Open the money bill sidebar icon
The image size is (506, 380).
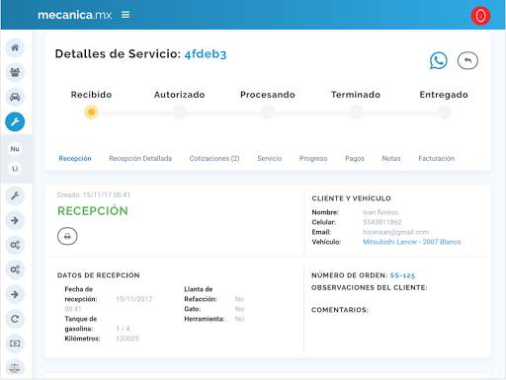tap(15, 343)
